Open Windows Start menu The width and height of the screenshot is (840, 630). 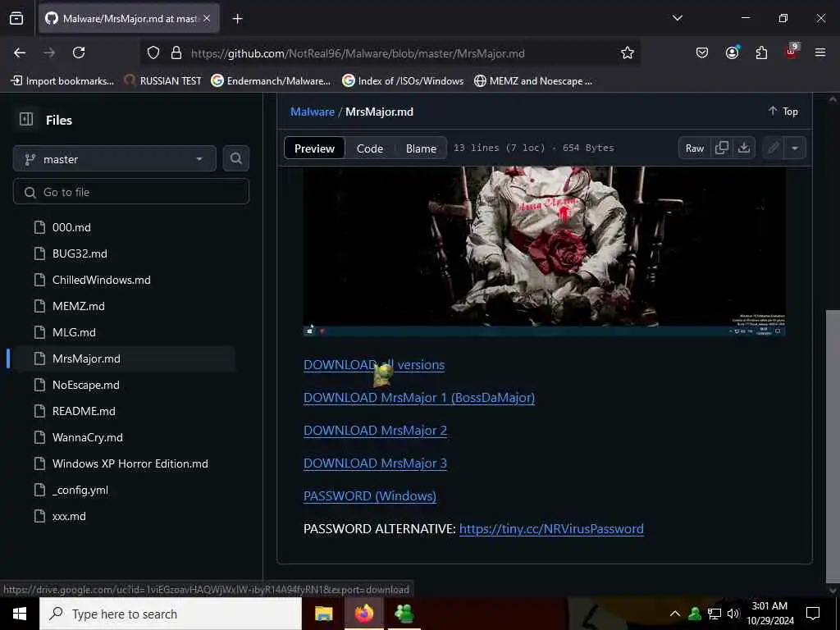click(x=20, y=614)
